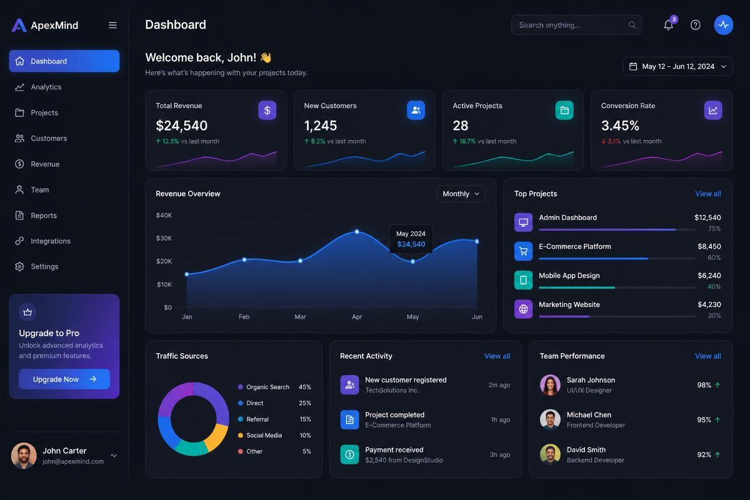Open Integrations in the sidebar
The image size is (750, 500).
point(64,241)
